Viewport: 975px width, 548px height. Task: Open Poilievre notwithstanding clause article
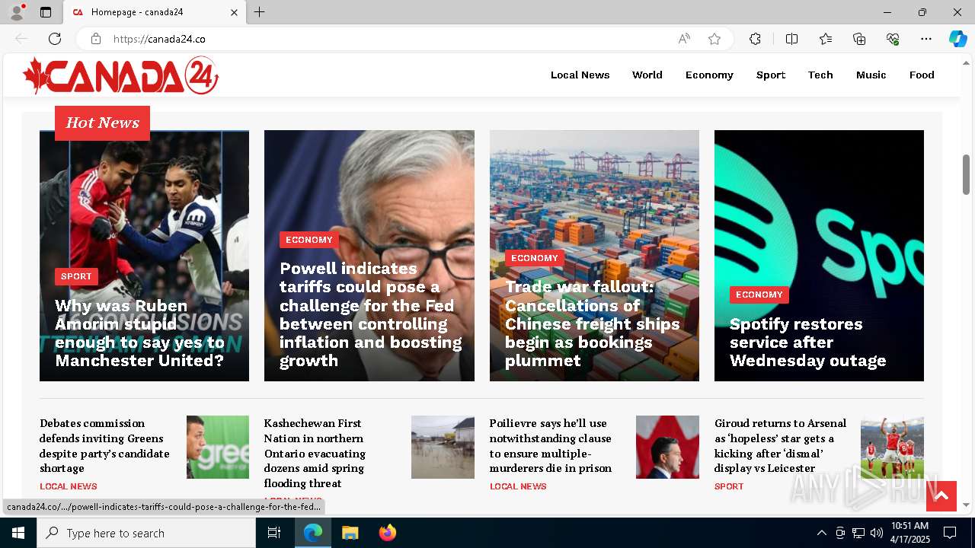pyautogui.click(x=550, y=445)
